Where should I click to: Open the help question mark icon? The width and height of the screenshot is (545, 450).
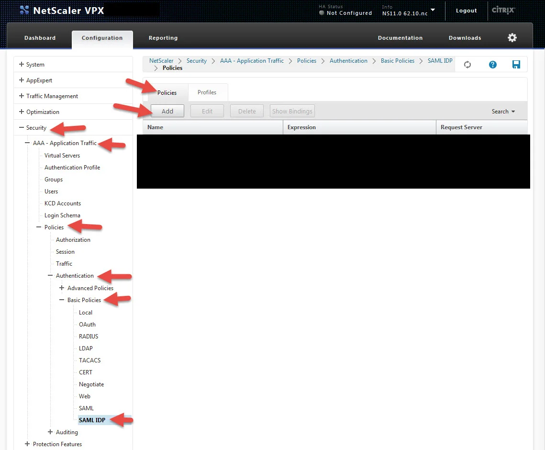[492, 64]
